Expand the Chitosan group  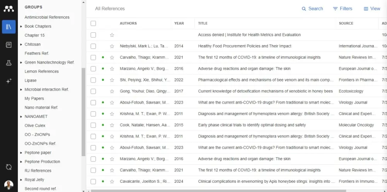(21, 44)
